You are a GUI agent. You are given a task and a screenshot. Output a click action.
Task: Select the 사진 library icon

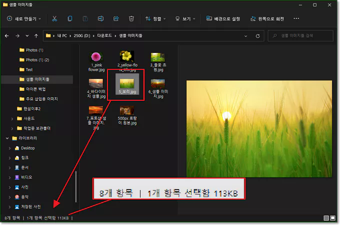click(17, 188)
